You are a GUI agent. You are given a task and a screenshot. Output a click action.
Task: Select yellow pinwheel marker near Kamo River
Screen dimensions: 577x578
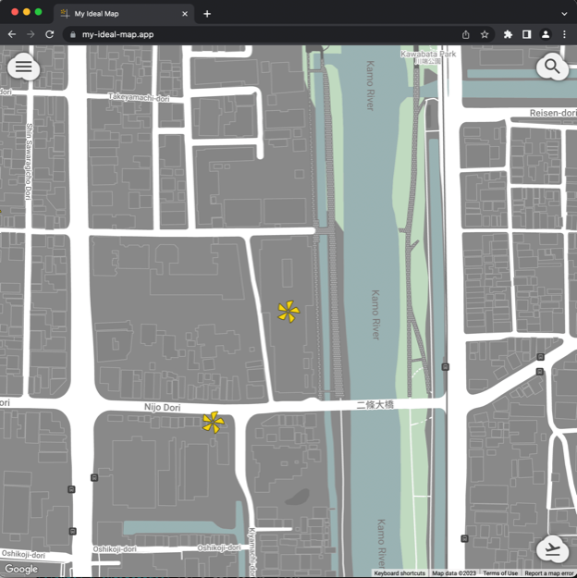click(x=288, y=313)
